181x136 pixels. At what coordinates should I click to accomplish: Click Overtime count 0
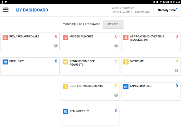(x=177, y=61)
